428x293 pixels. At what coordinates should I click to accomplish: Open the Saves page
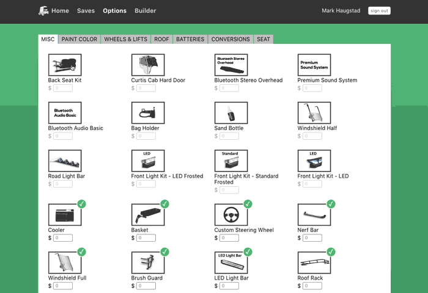click(x=86, y=10)
